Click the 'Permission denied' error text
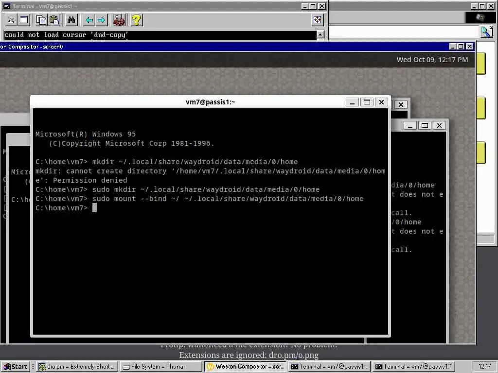 click(x=90, y=180)
